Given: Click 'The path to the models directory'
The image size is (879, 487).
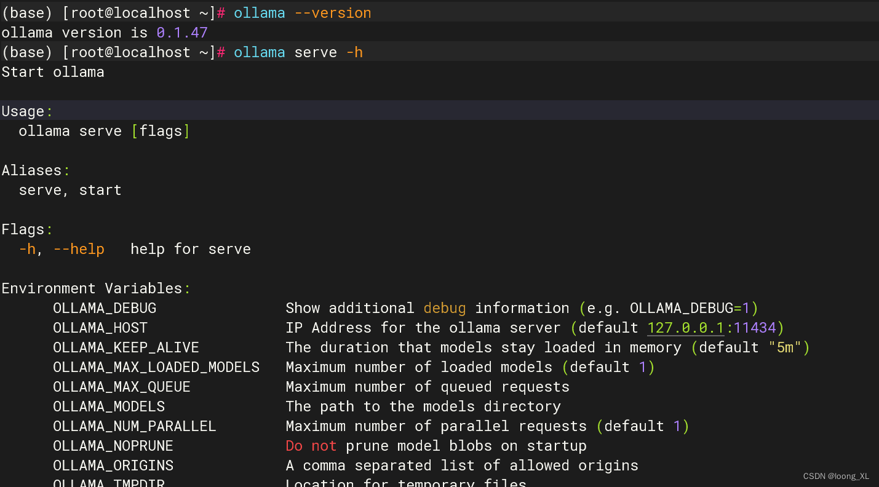Looking at the screenshot, I should tap(423, 406).
